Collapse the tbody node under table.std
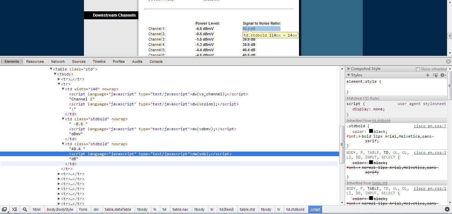The height and width of the screenshot is (214, 452). [55, 74]
